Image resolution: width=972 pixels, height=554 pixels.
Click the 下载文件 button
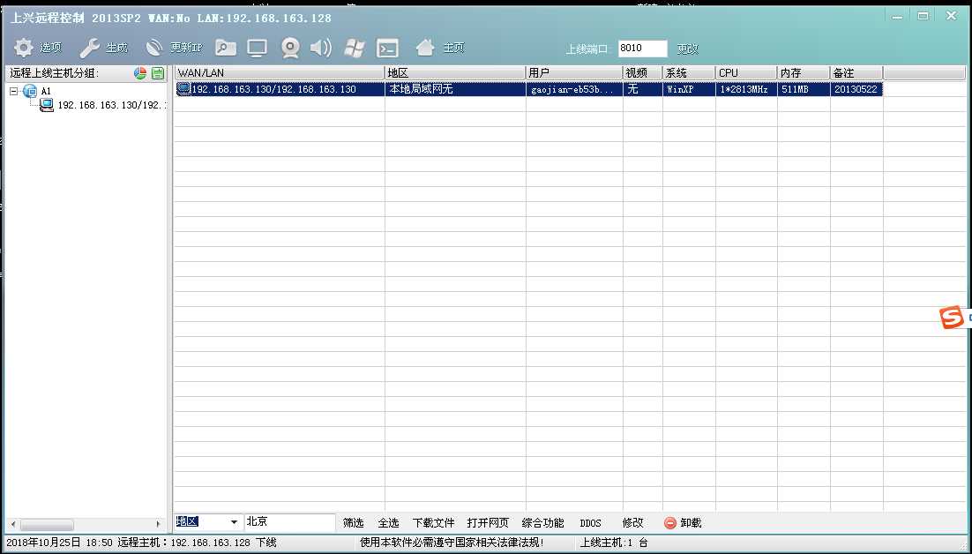point(433,523)
